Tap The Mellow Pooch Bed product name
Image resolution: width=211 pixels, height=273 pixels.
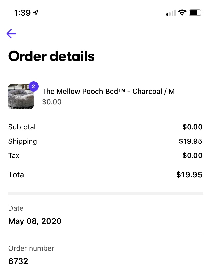(x=108, y=91)
